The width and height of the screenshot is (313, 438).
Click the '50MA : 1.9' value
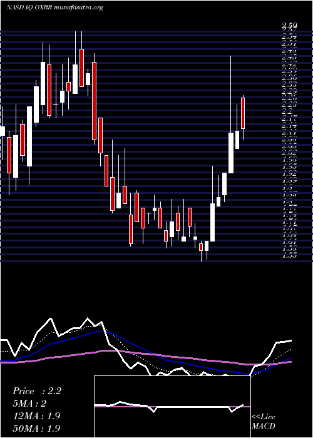pos(36,428)
